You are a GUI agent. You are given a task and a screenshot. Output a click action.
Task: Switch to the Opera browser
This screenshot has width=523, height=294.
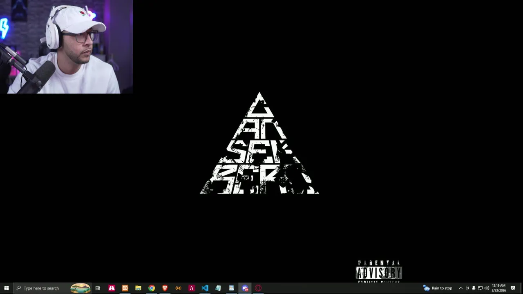click(x=258, y=288)
